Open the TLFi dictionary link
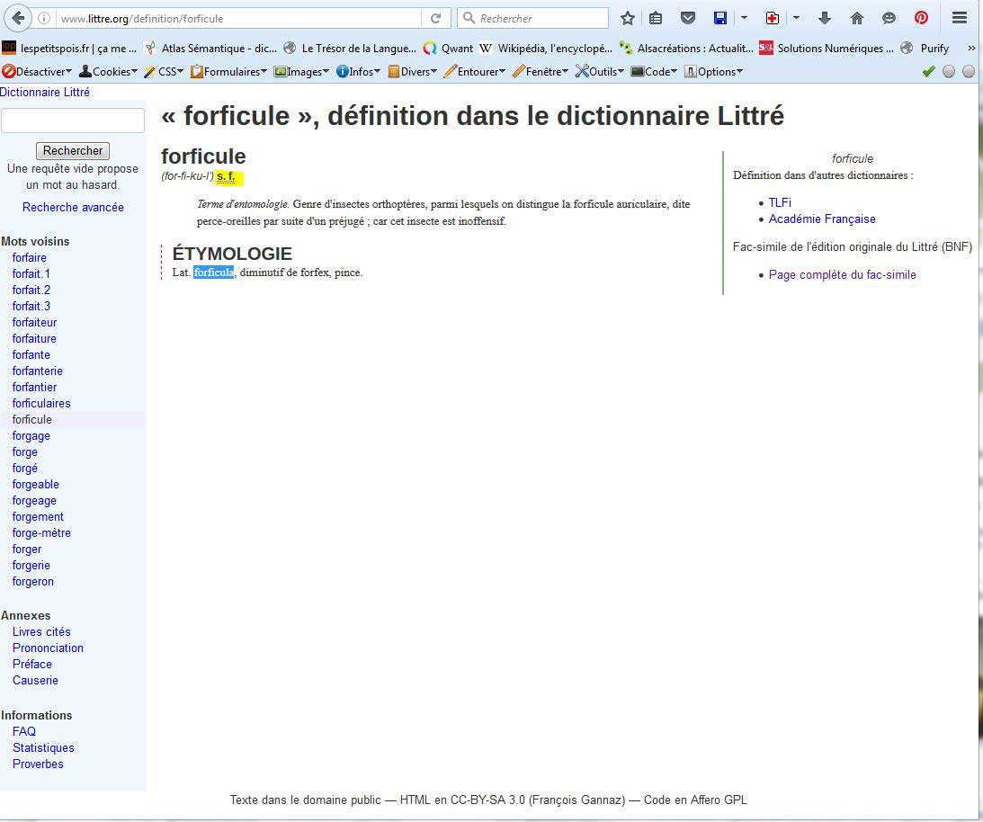Viewport: 983px width, 822px height. tap(780, 202)
